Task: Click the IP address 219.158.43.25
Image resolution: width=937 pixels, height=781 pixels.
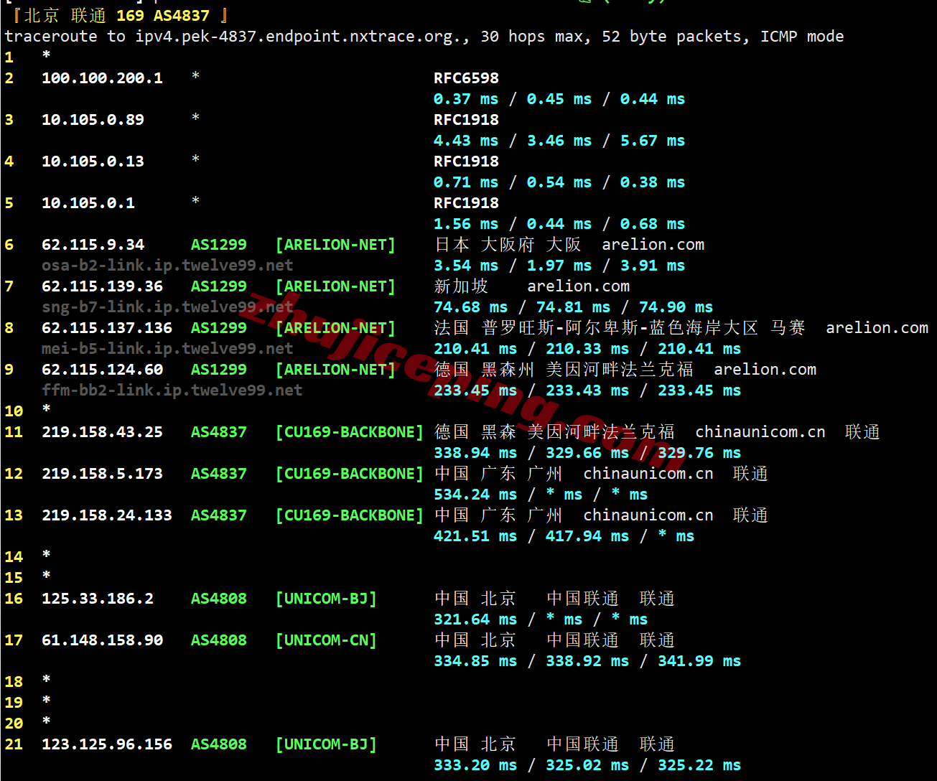Action: pos(102,432)
